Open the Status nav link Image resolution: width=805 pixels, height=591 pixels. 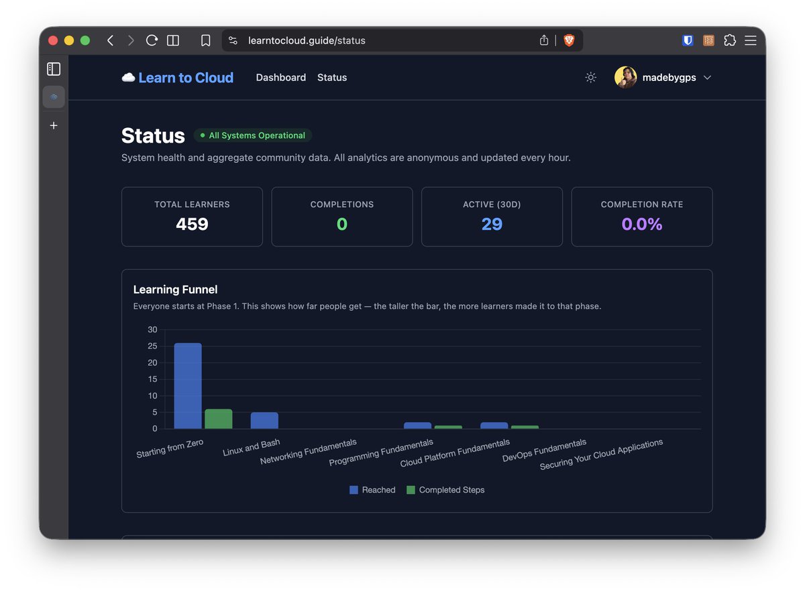[332, 78]
